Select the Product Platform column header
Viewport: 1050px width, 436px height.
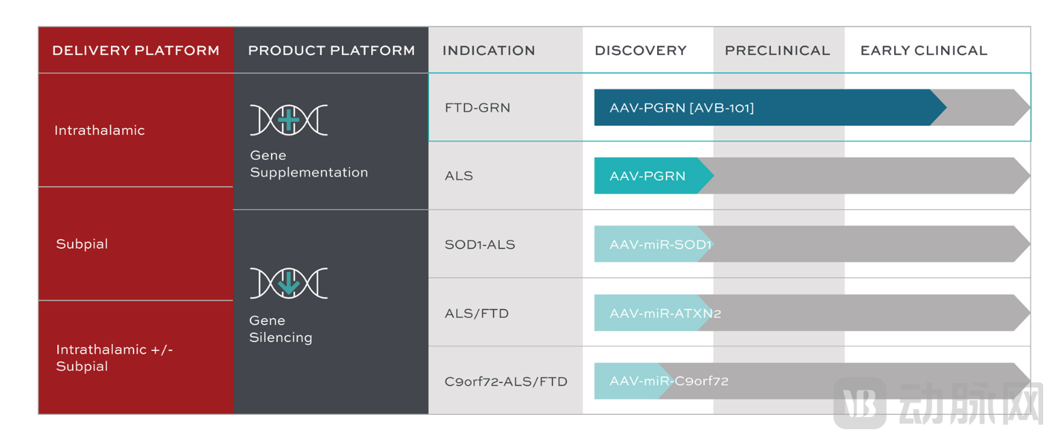[x=331, y=50]
